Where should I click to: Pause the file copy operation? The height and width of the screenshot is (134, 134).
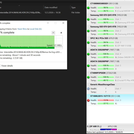pyautogui.click(x=53, y=33)
